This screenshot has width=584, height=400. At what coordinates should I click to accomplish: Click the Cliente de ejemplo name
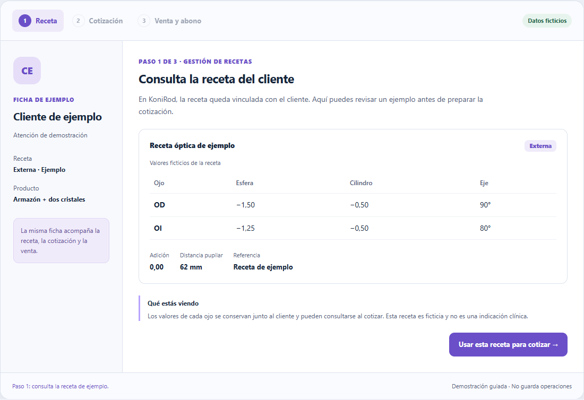pos(58,117)
